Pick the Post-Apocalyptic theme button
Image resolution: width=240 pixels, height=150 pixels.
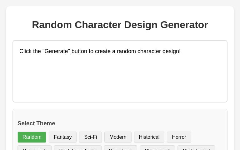click(77, 148)
